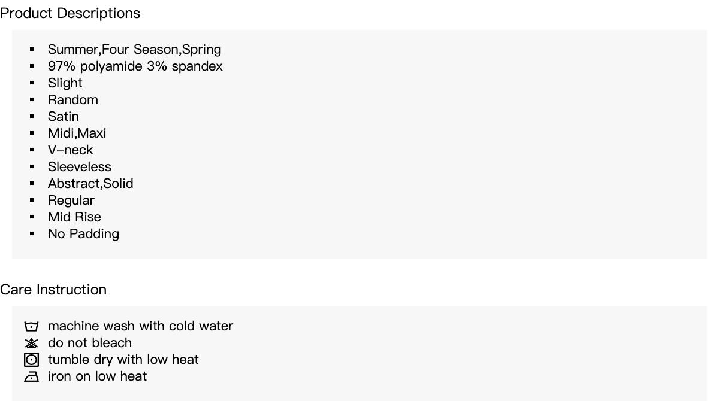Click the 'V-neck' description item
Image resolution: width=719 pixels, height=401 pixels.
tap(70, 150)
